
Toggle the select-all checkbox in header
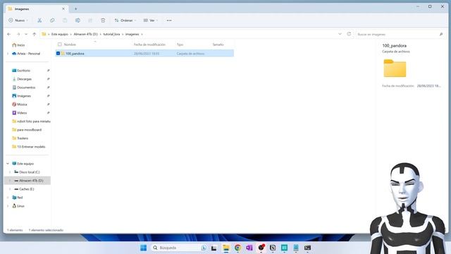pyautogui.click(x=59, y=44)
